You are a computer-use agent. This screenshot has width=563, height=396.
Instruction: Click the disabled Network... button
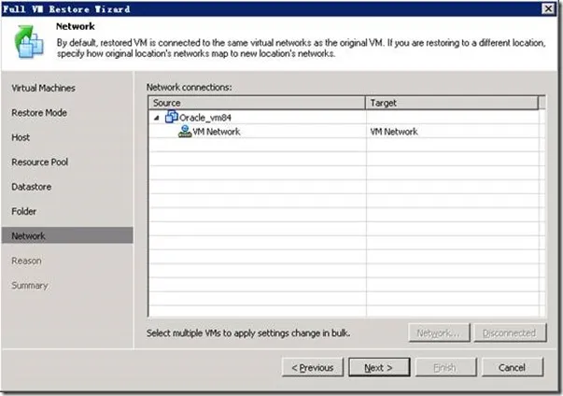pos(439,332)
